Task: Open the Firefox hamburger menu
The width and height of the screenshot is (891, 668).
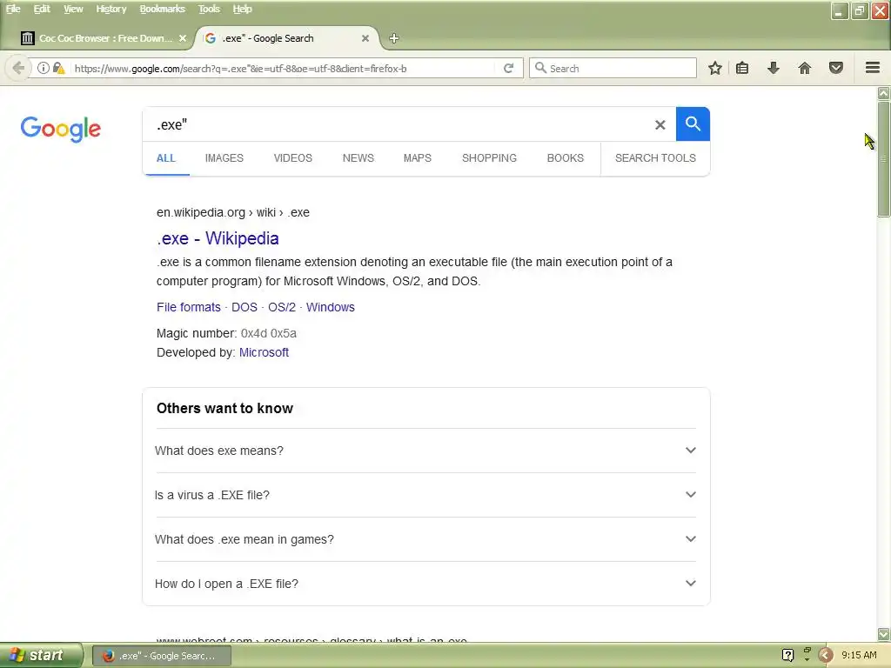Action: coord(873,68)
